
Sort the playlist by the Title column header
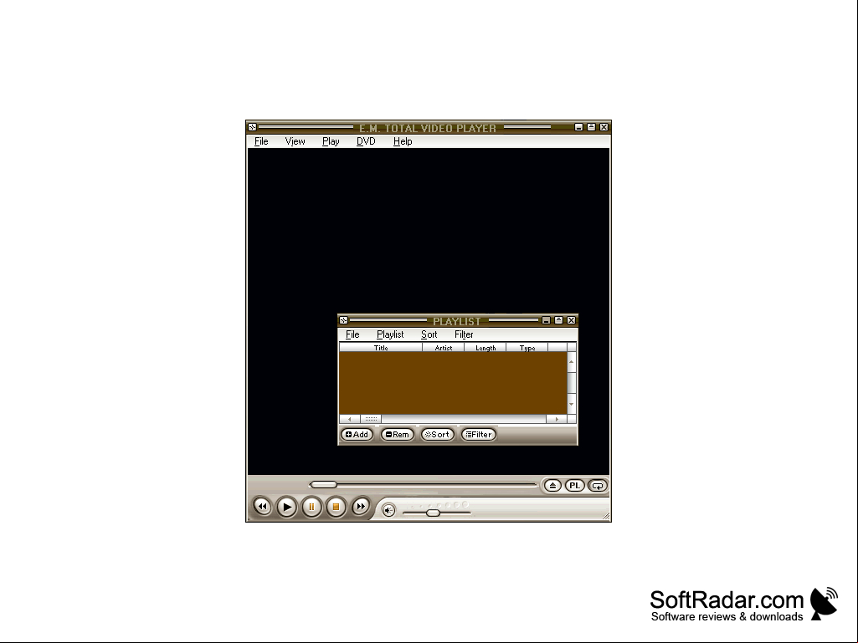381,347
